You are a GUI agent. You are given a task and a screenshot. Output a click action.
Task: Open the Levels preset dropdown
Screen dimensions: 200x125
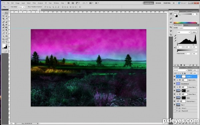(x=188, y=28)
